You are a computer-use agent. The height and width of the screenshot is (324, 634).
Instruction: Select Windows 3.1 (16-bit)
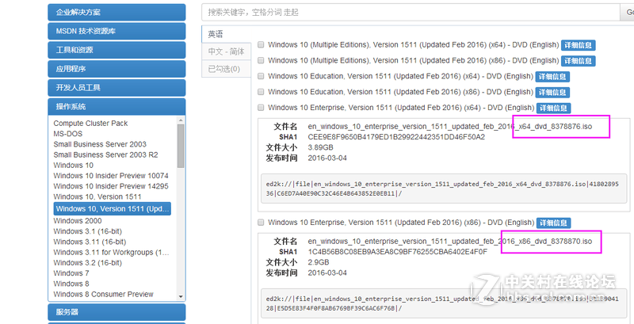(88, 231)
